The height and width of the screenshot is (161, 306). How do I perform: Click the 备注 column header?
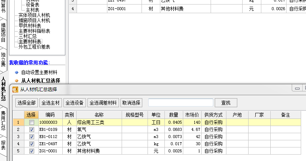(x=285, y=115)
